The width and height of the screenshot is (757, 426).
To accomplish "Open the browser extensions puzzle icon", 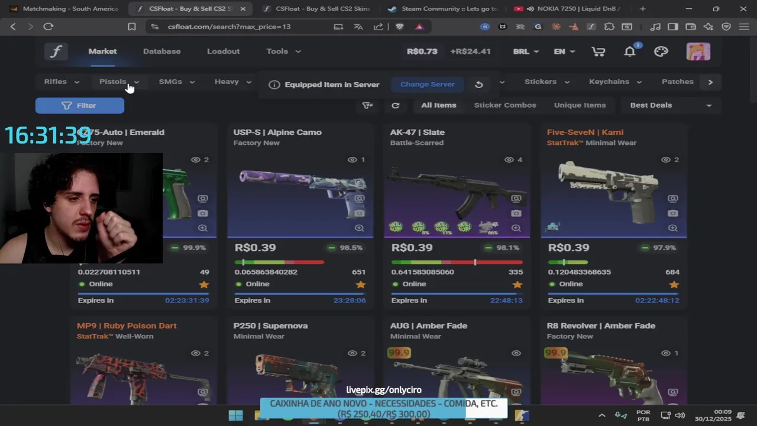I will tap(609, 27).
